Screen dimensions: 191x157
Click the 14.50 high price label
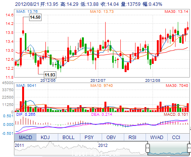tap(35, 17)
